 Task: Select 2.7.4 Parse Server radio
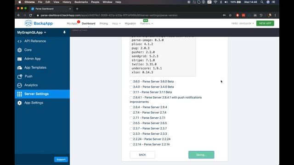pyautogui.click(x=131, y=113)
